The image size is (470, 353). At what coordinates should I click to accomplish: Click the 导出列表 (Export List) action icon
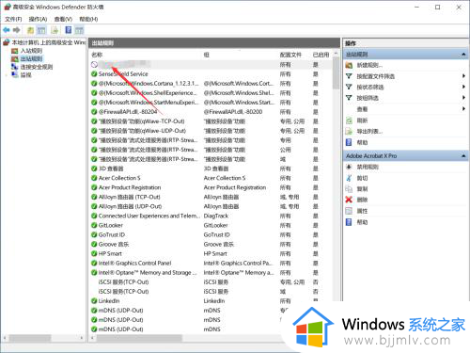[x=349, y=131]
